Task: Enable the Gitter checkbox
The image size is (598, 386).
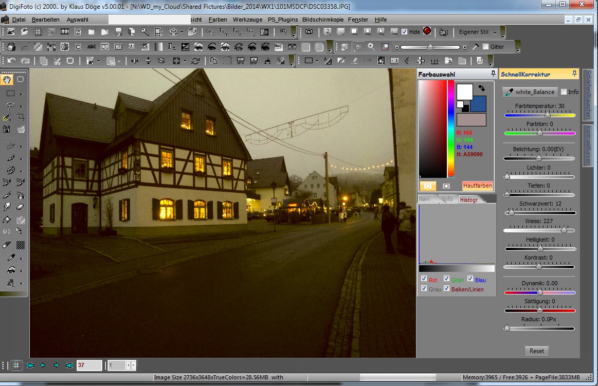Action: 485,47
